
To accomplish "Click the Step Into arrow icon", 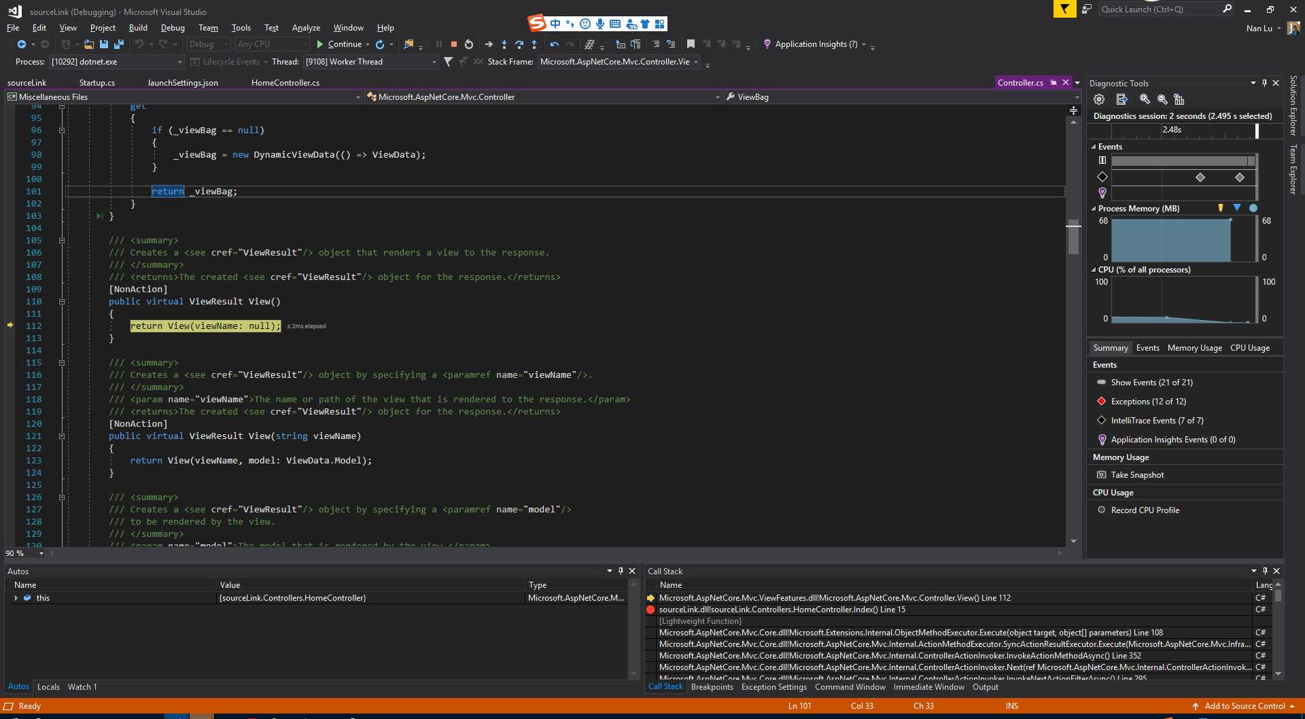I will pos(504,44).
